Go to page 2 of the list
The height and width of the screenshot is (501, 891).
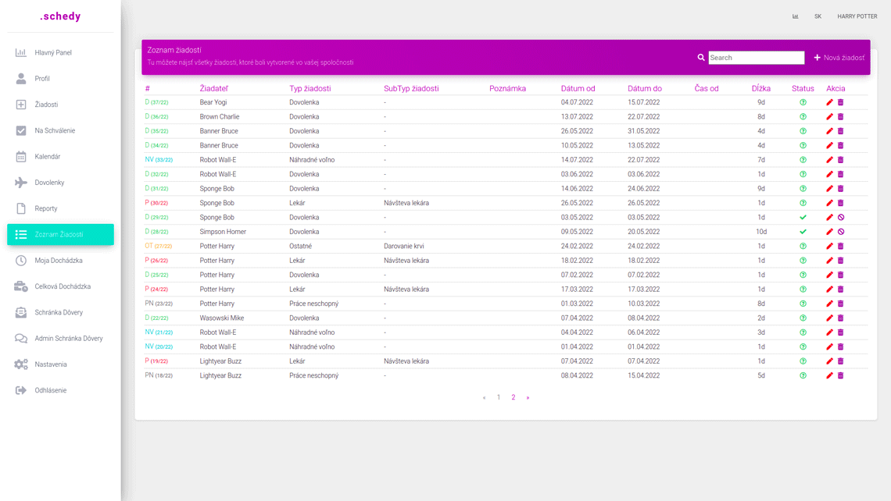coord(513,398)
